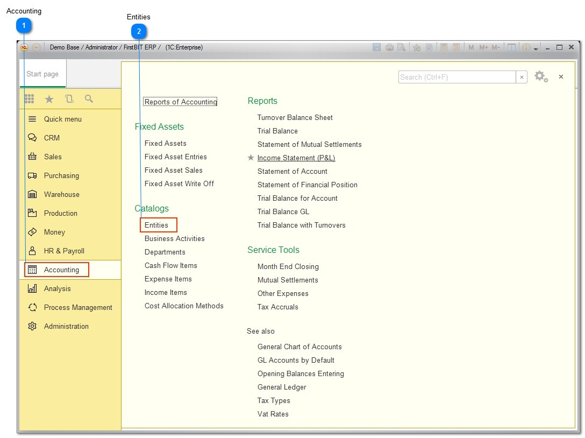585x438 pixels.
Task: Open the settings gear beside the search box
Action: click(x=541, y=76)
